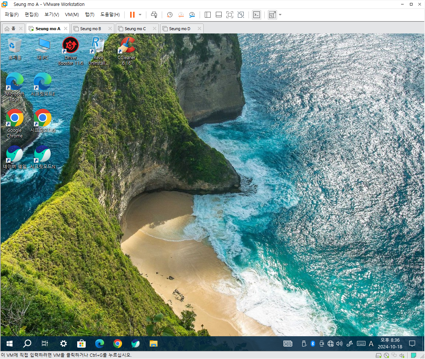Revert virtual machine to previous snapshot
Screen dimensions: 425x359
click(181, 15)
